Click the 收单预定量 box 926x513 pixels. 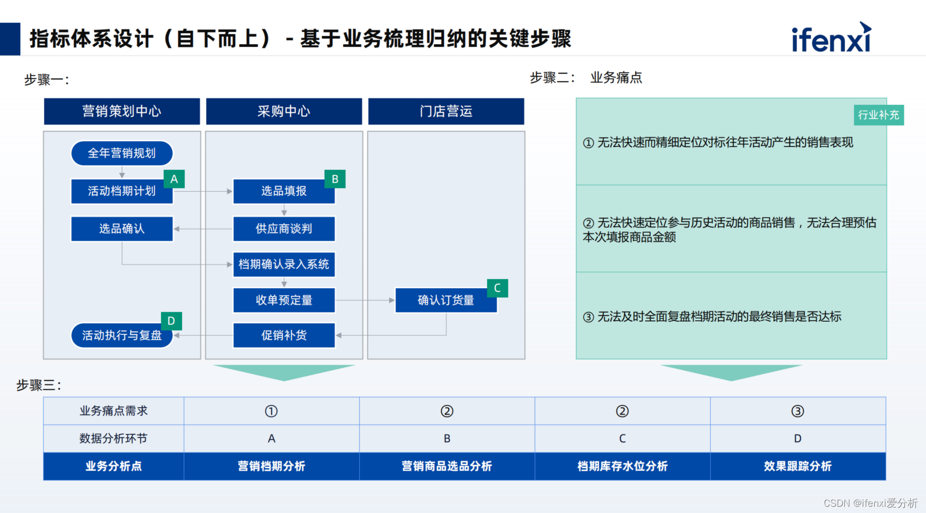tap(284, 300)
